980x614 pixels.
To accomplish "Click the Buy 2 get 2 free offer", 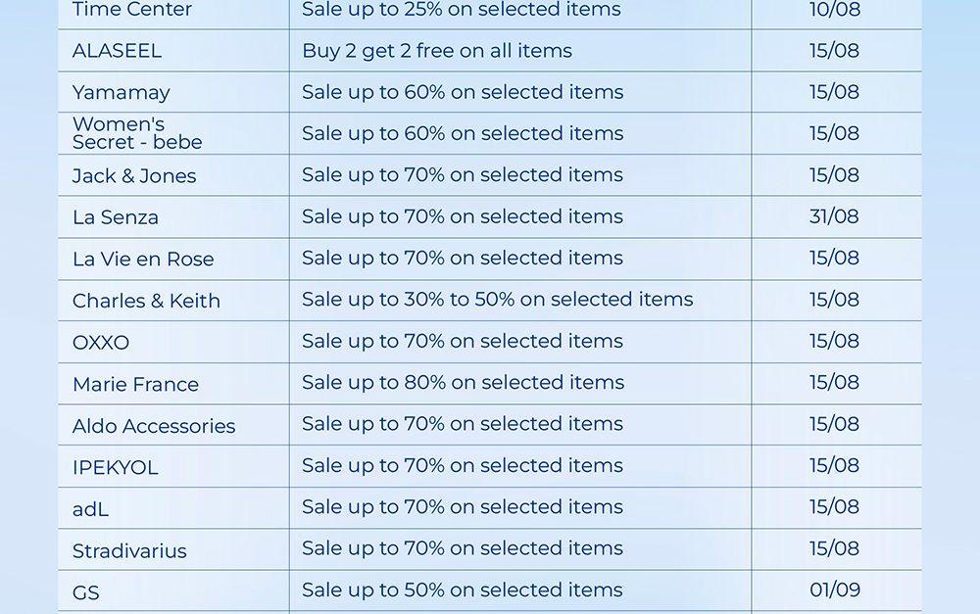I will [x=437, y=51].
